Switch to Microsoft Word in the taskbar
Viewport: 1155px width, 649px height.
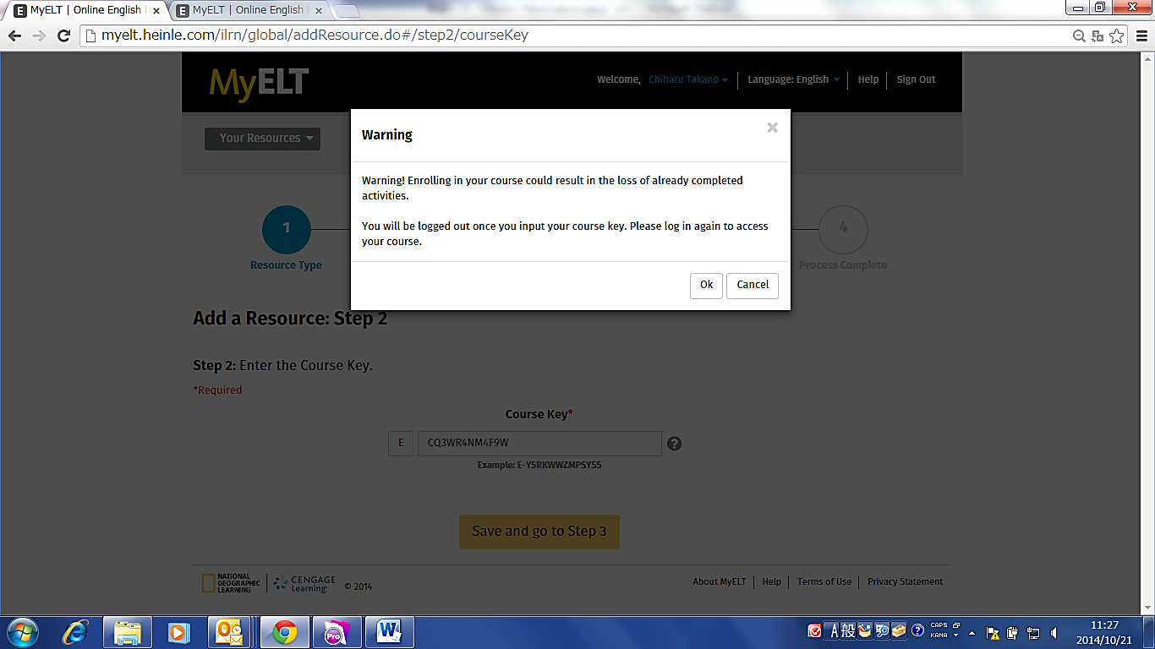click(390, 632)
